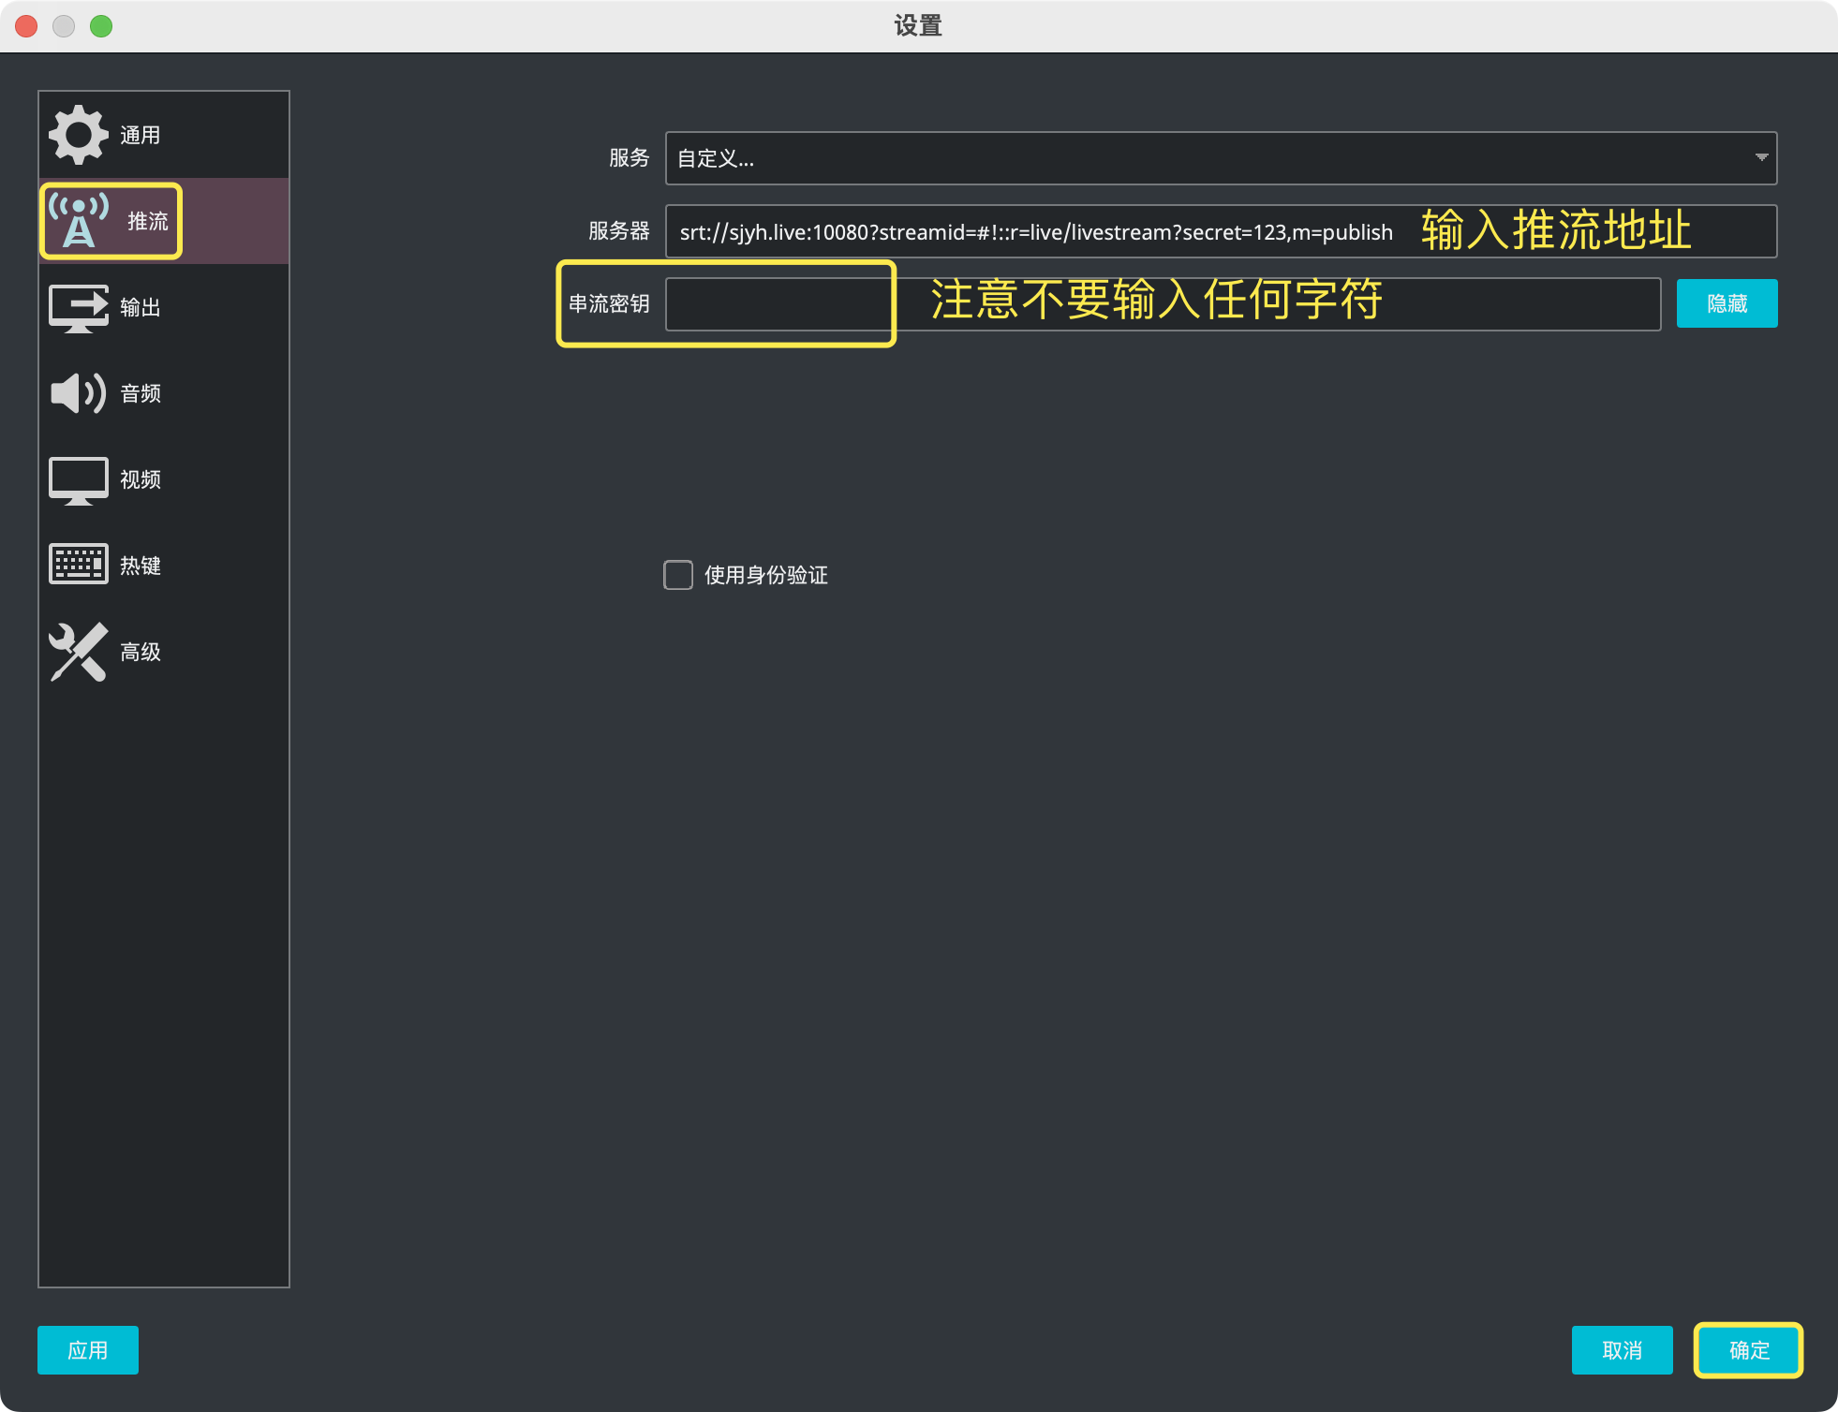Click the broadcast antenna Stream icon

pyautogui.click(x=79, y=221)
